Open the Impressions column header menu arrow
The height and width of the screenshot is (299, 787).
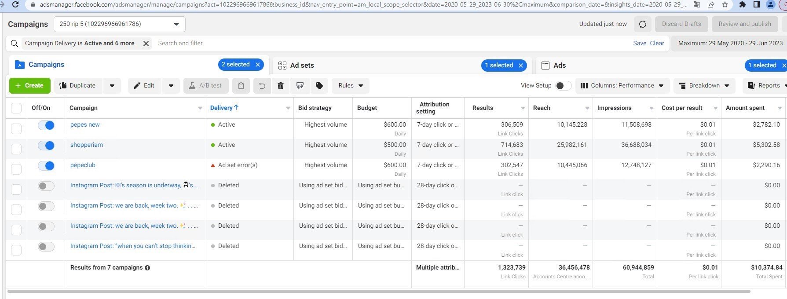[x=652, y=108]
